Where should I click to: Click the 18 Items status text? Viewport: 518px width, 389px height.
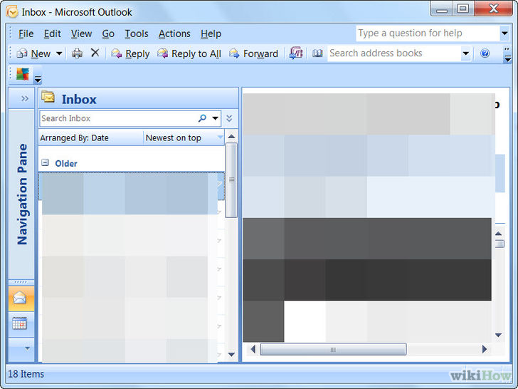26,374
